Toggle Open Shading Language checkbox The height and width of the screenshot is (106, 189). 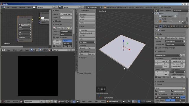(x=156, y=48)
